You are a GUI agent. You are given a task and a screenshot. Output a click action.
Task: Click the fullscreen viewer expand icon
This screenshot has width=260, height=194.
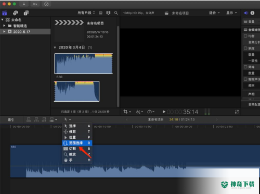pyautogui.click(x=237, y=112)
